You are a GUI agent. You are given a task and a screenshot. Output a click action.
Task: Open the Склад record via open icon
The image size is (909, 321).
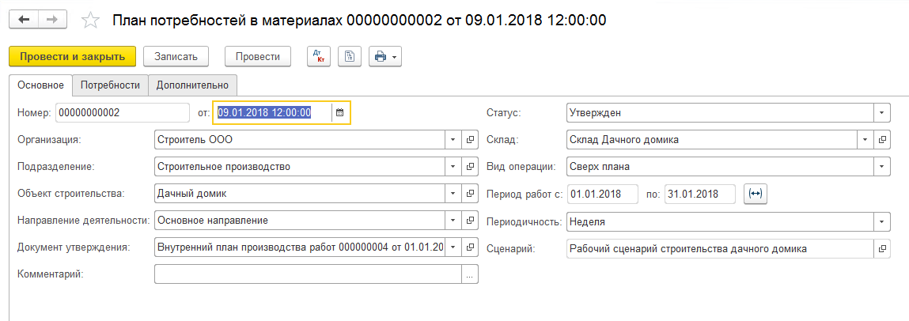882,140
